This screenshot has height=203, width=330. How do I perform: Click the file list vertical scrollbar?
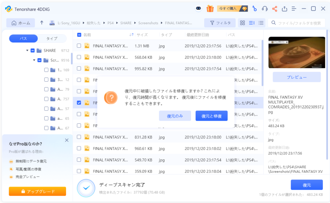pyautogui.click(x=262, y=63)
